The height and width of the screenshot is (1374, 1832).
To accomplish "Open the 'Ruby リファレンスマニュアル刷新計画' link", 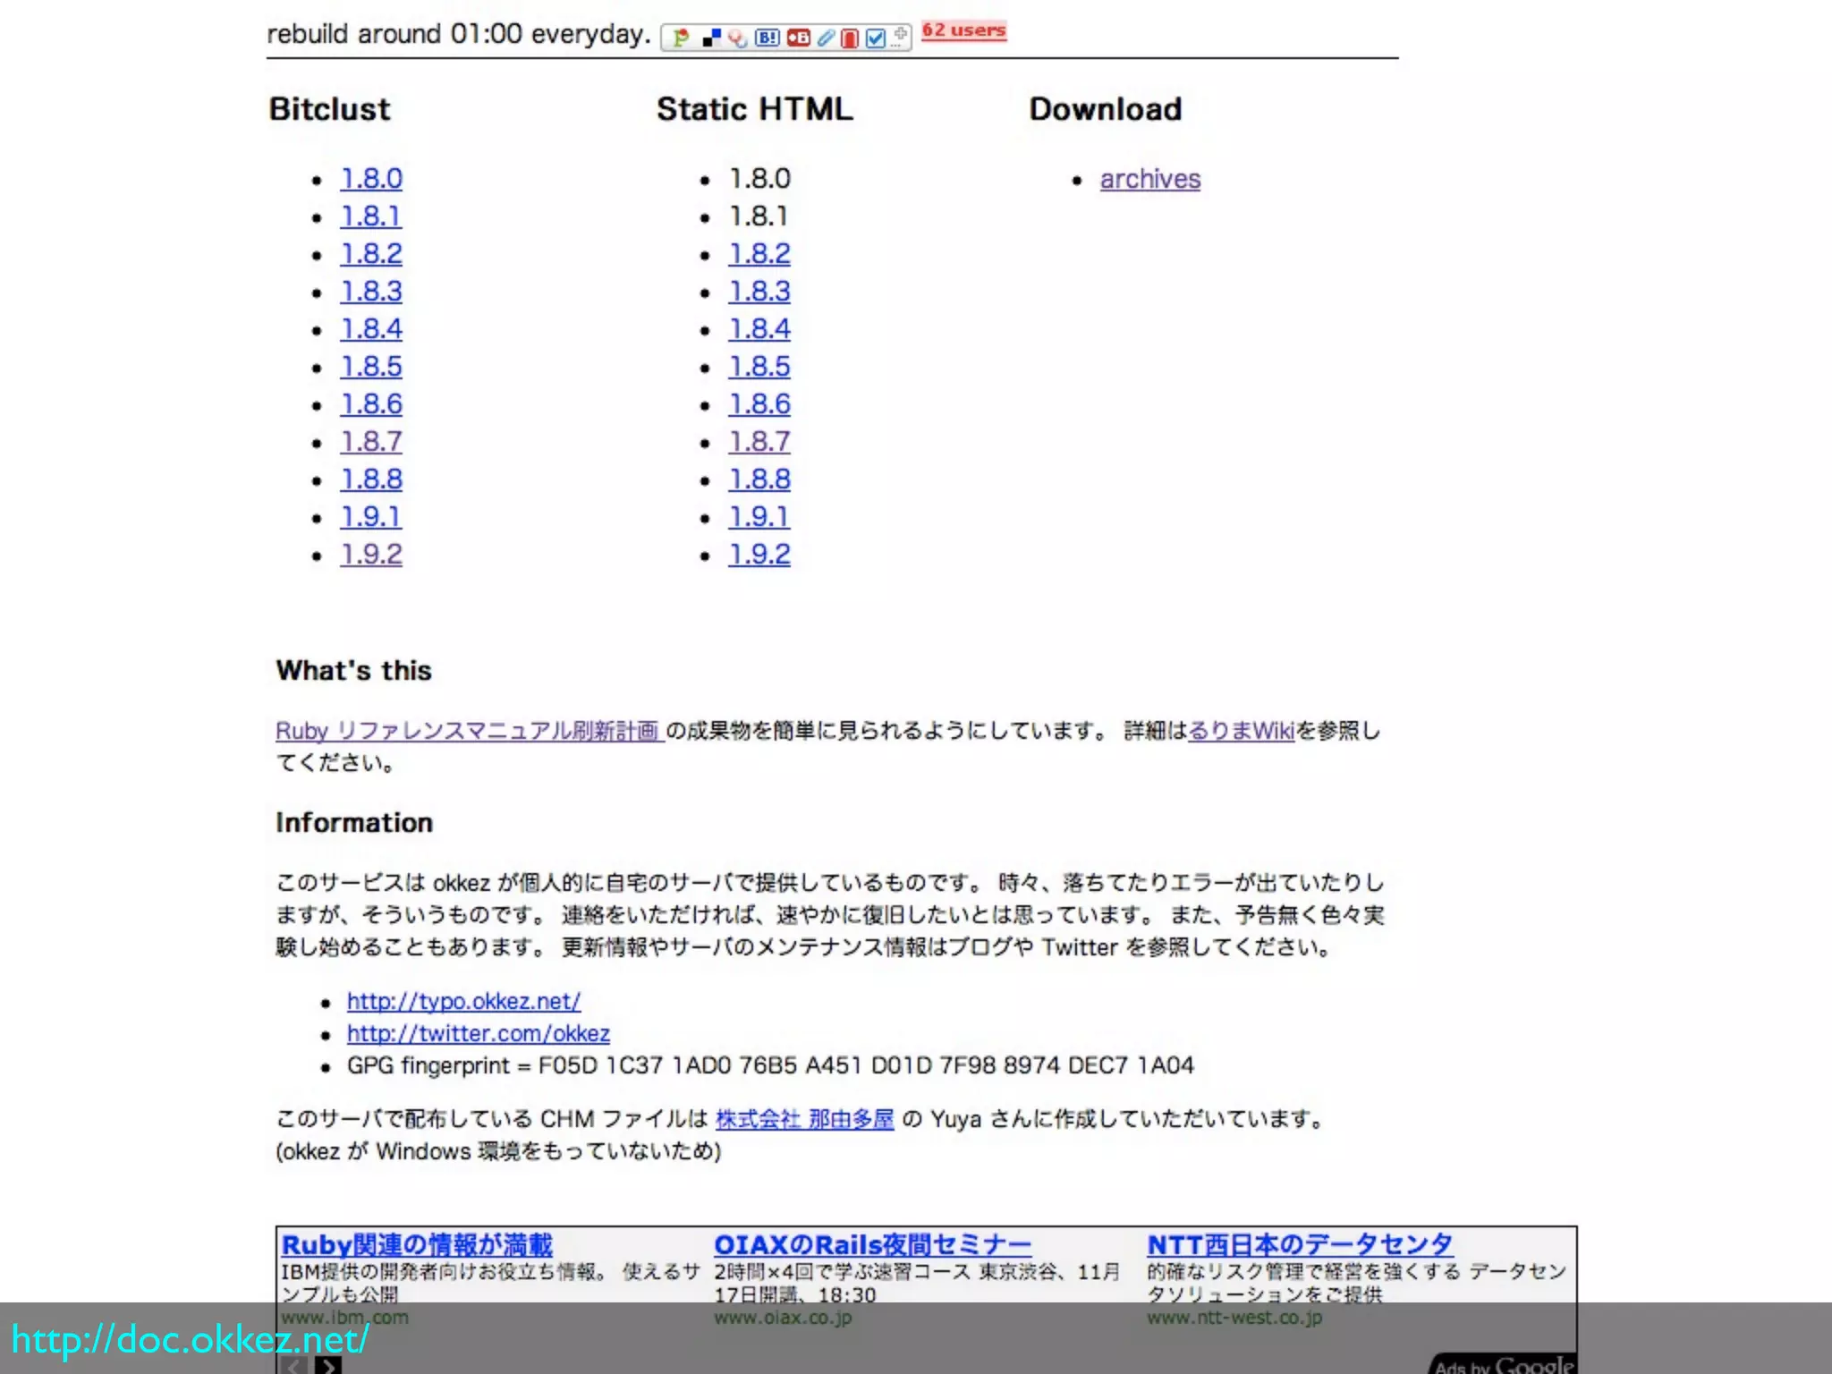I will (470, 731).
